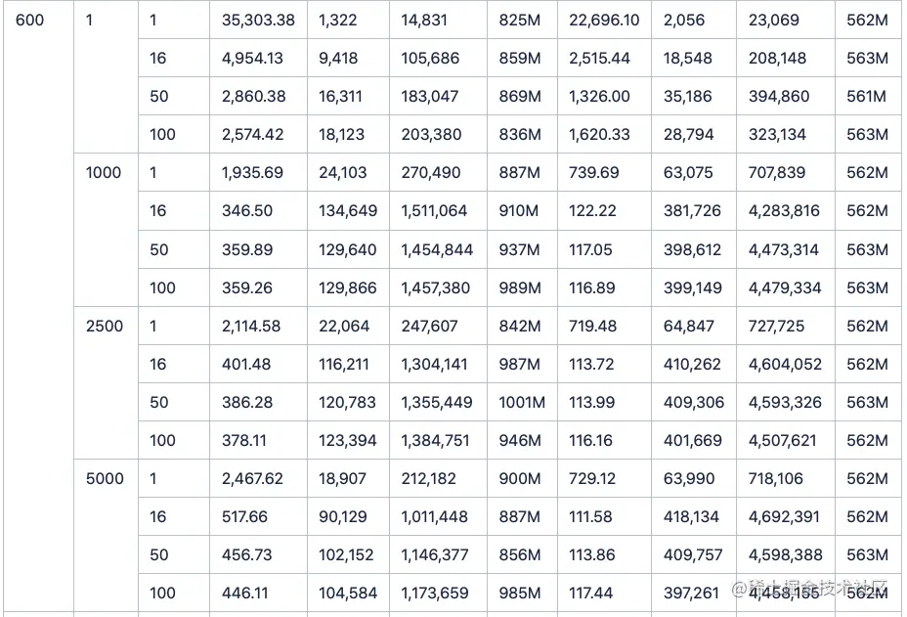
Task: Select the row group cell 5000
Action: [x=105, y=479]
